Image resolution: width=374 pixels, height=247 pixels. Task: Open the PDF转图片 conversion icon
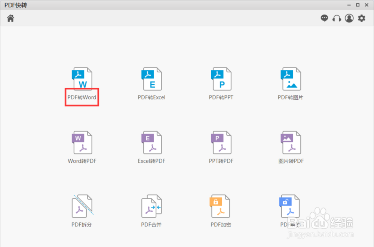point(291,79)
